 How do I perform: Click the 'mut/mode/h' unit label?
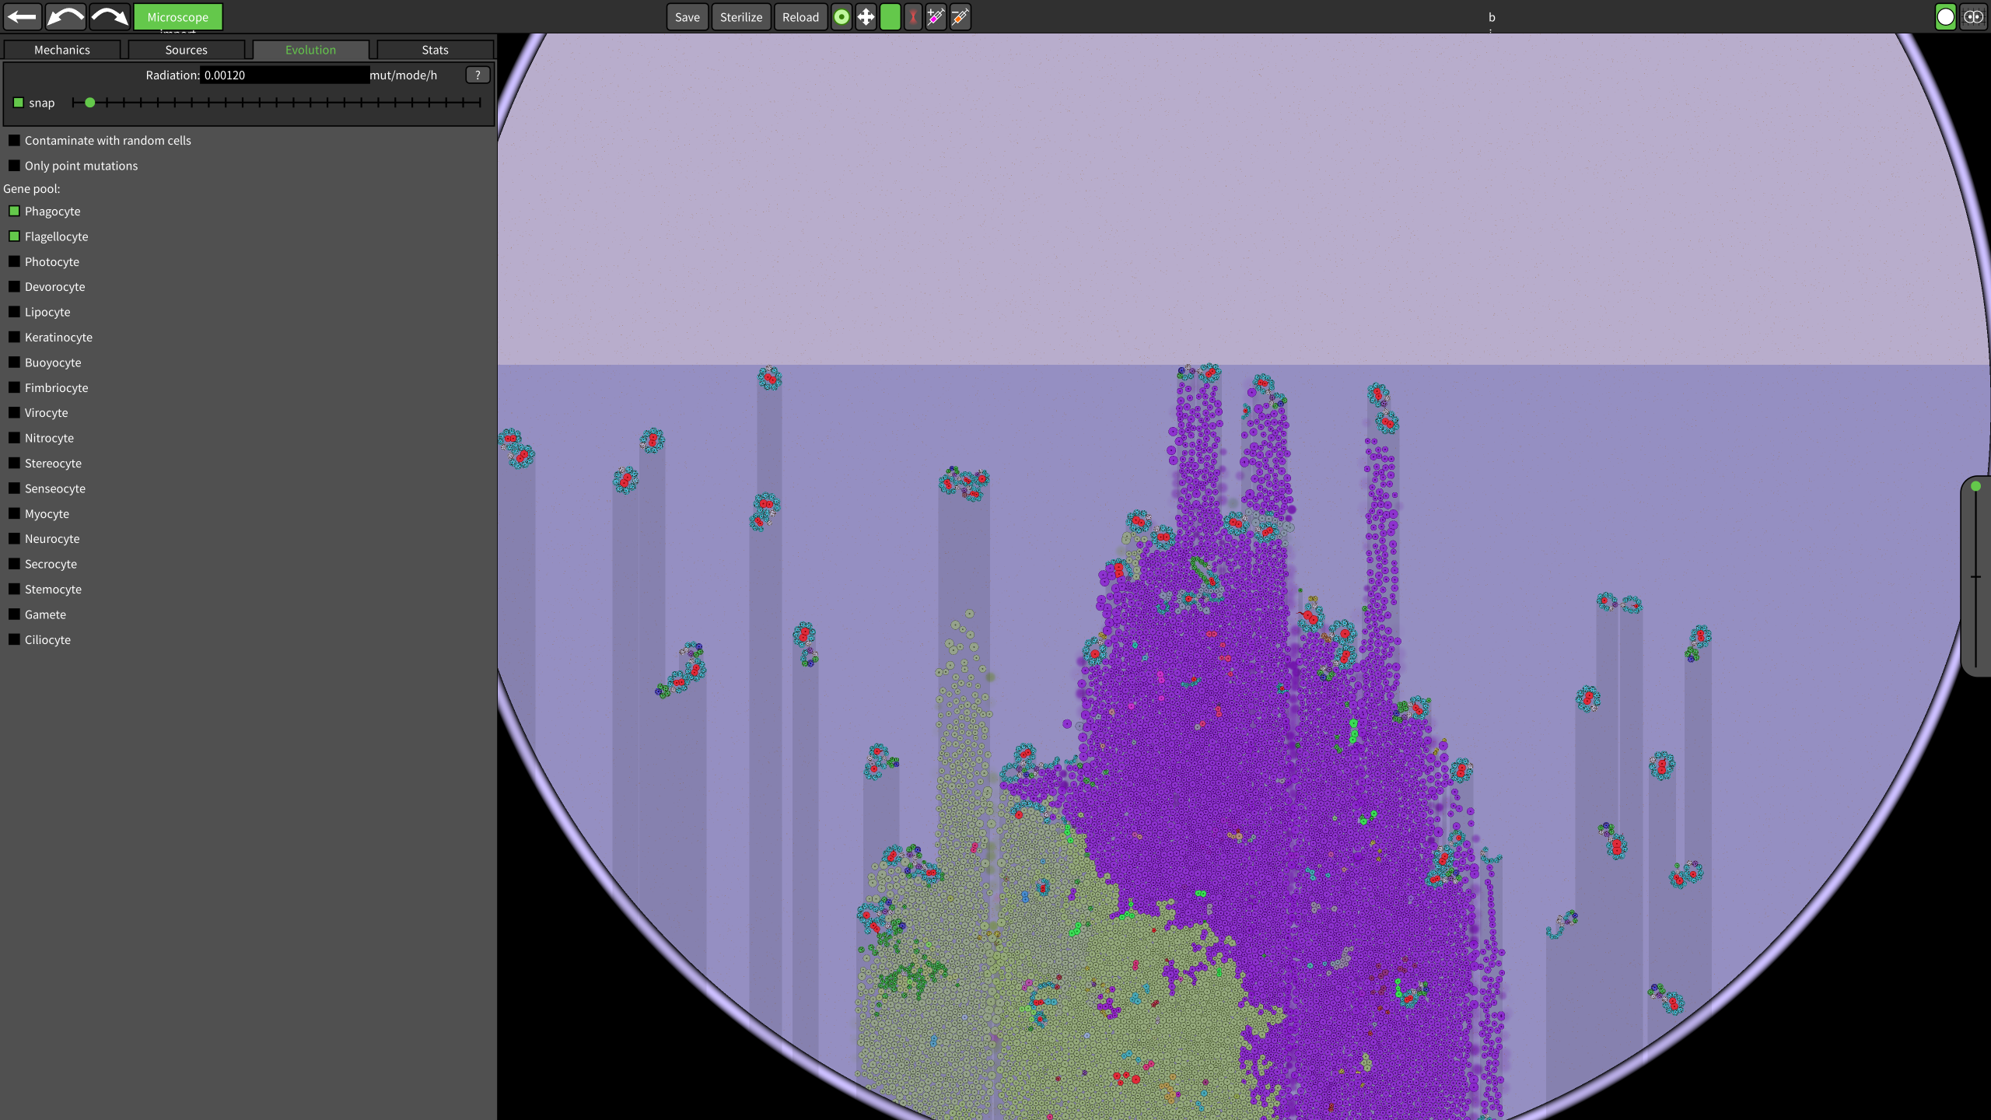(x=403, y=75)
